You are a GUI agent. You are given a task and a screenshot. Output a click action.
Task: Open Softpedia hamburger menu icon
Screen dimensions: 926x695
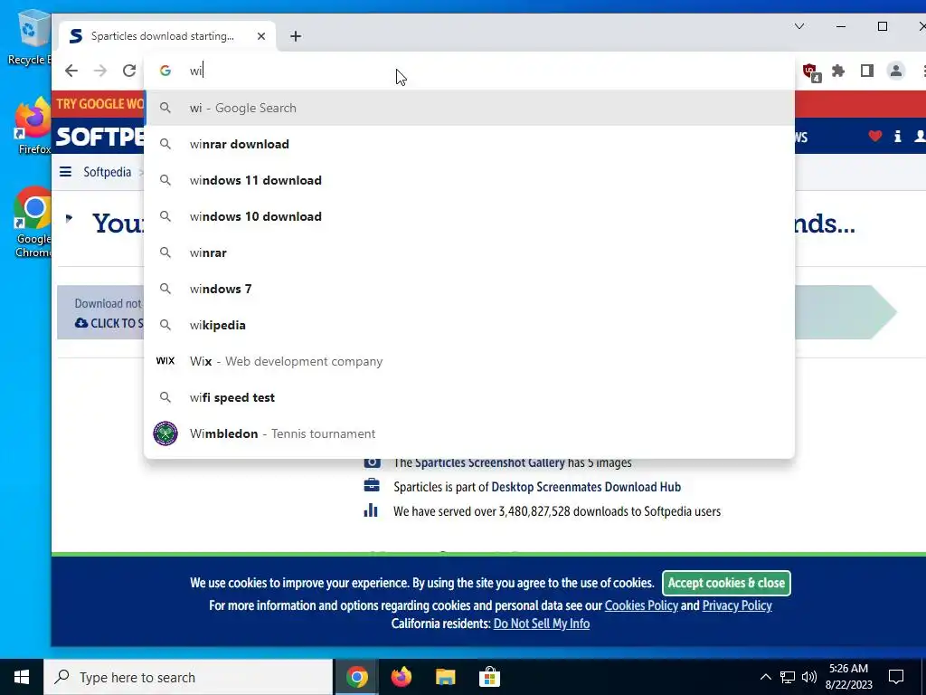65,171
